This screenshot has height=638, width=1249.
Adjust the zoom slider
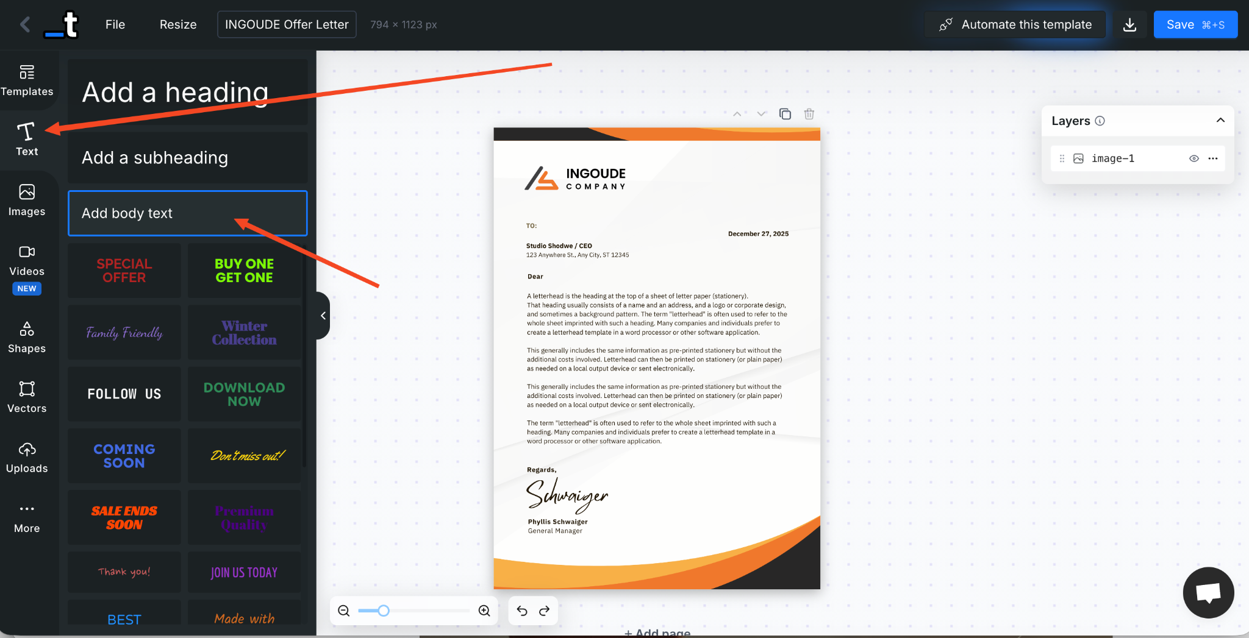coord(382,610)
